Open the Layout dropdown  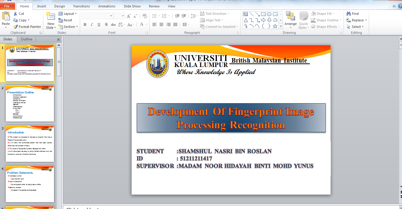(x=68, y=13)
